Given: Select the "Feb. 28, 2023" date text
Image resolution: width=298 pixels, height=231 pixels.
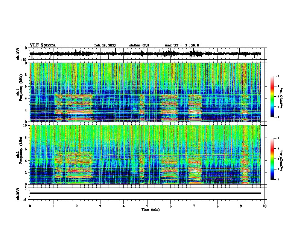Looking at the screenshot, I should pos(105,45).
